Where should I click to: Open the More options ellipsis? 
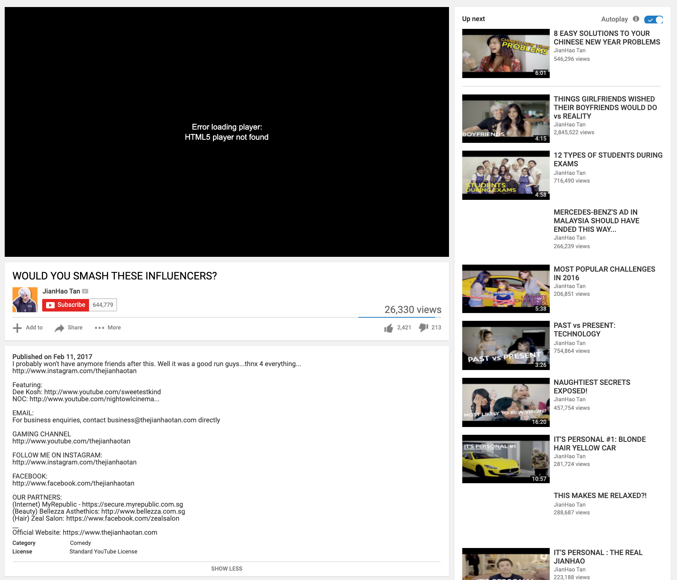[x=100, y=328]
